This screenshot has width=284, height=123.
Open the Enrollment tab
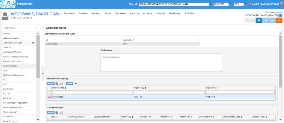[x=69, y=13]
